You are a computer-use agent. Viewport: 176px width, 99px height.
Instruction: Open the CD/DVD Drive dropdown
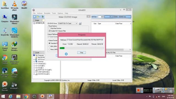coord(68,23)
